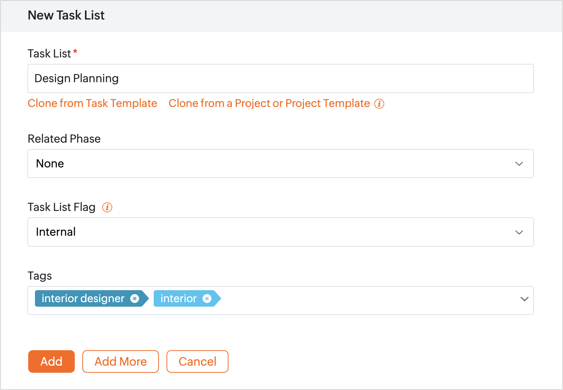
Task: Remove the "interior designer" tag
Action: click(135, 298)
